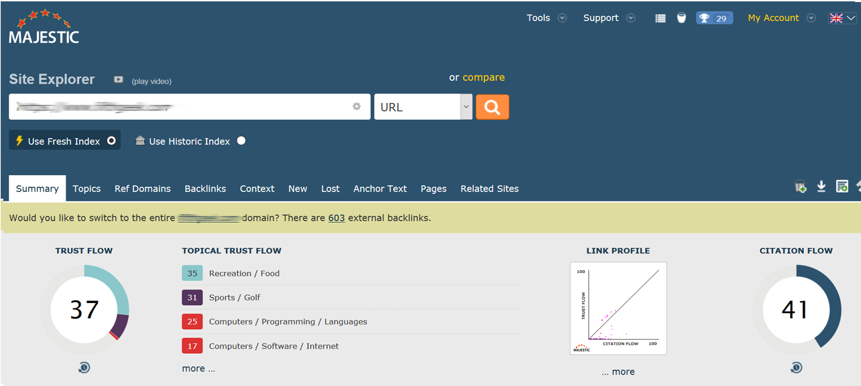Click the trophy badge showing 29
The image size is (861, 386).
[x=714, y=18]
